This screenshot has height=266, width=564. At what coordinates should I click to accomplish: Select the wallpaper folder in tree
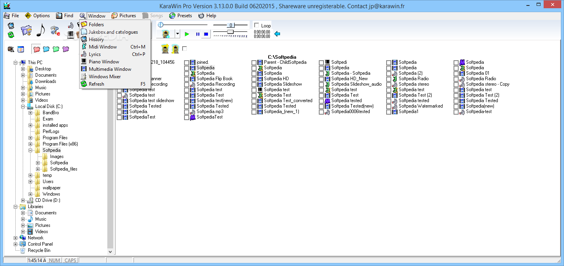[x=52, y=188]
